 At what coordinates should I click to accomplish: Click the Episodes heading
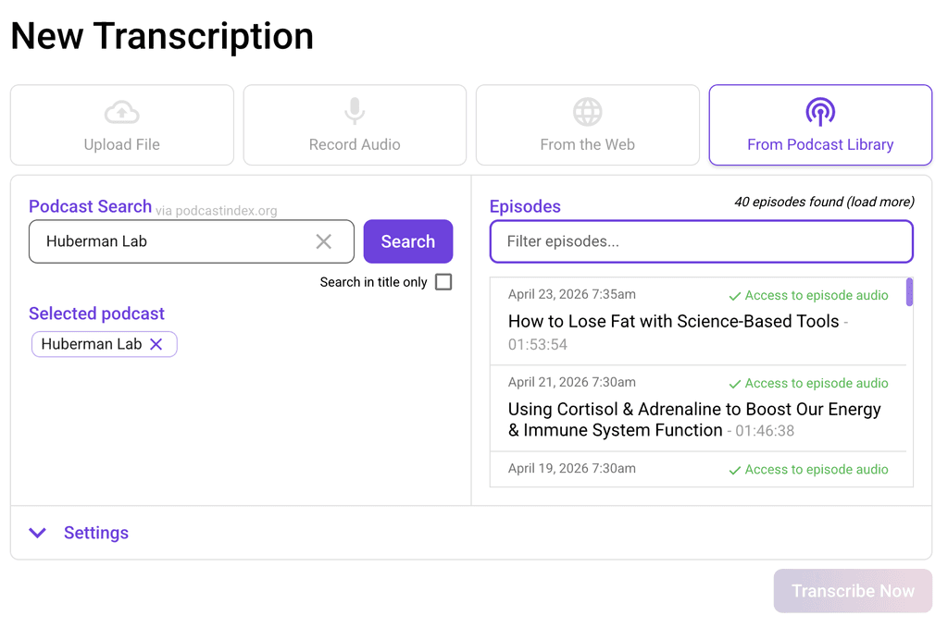point(525,206)
